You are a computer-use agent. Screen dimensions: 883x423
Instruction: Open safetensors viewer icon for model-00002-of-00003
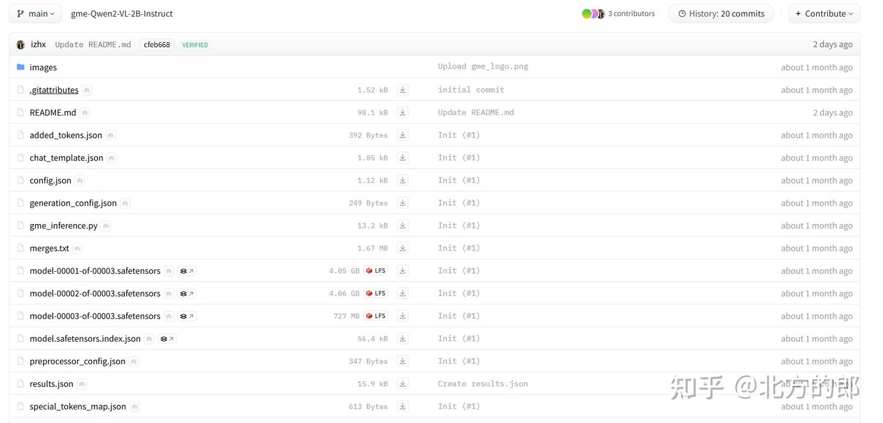click(x=186, y=294)
